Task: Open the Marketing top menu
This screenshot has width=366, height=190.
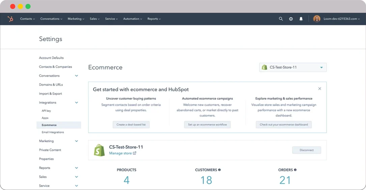Action: (76, 19)
